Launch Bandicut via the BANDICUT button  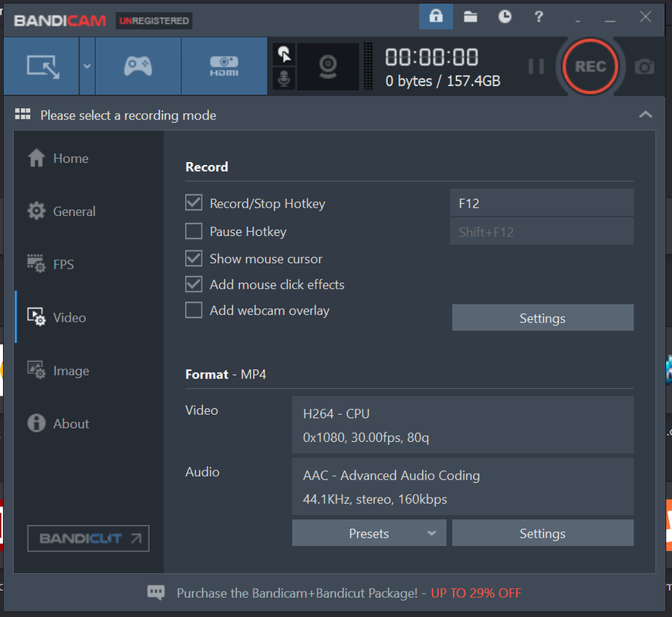[x=88, y=538]
